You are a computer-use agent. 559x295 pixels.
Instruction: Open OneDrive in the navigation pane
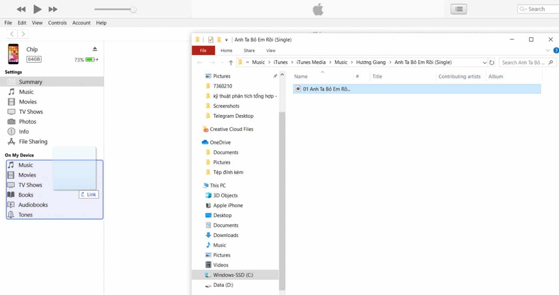pyautogui.click(x=220, y=142)
